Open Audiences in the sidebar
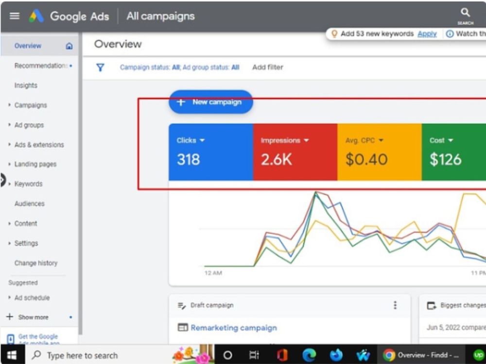The width and height of the screenshot is (486, 364). pyautogui.click(x=30, y=204)
